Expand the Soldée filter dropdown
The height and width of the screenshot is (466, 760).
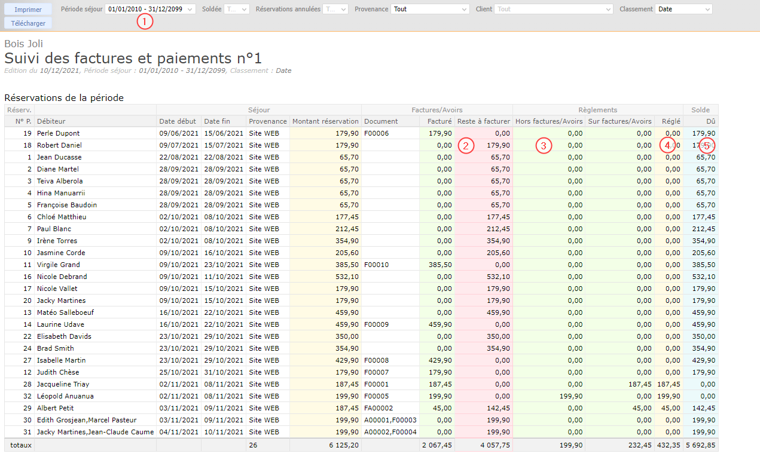pyautogui.click(x=236, y=10)
